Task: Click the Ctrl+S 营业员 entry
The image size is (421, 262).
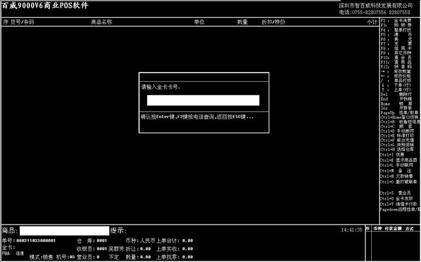Action: pyautogui.click(x=395, y=193)
